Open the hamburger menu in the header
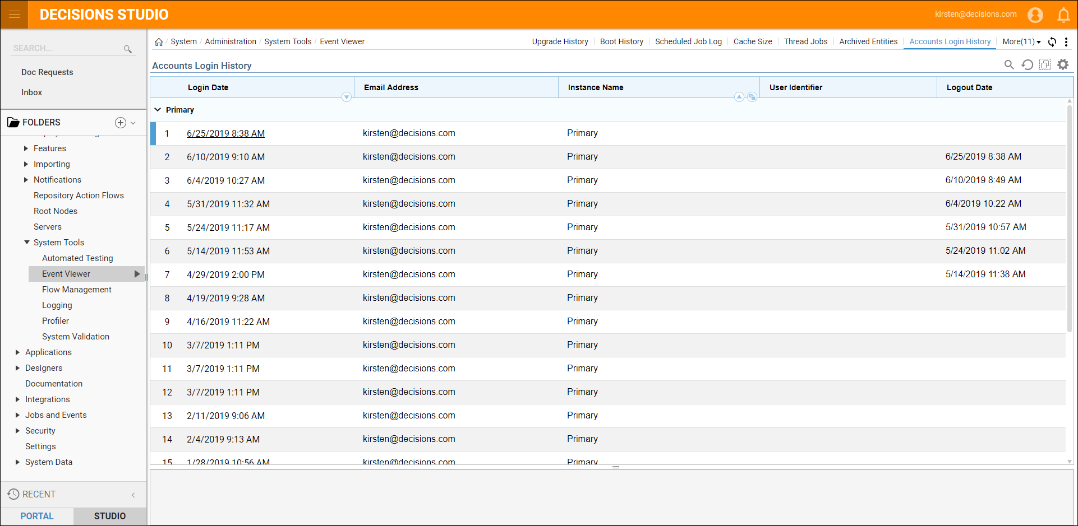The image size is (1078, 526). pyautogui.click(x=15, y=15)
